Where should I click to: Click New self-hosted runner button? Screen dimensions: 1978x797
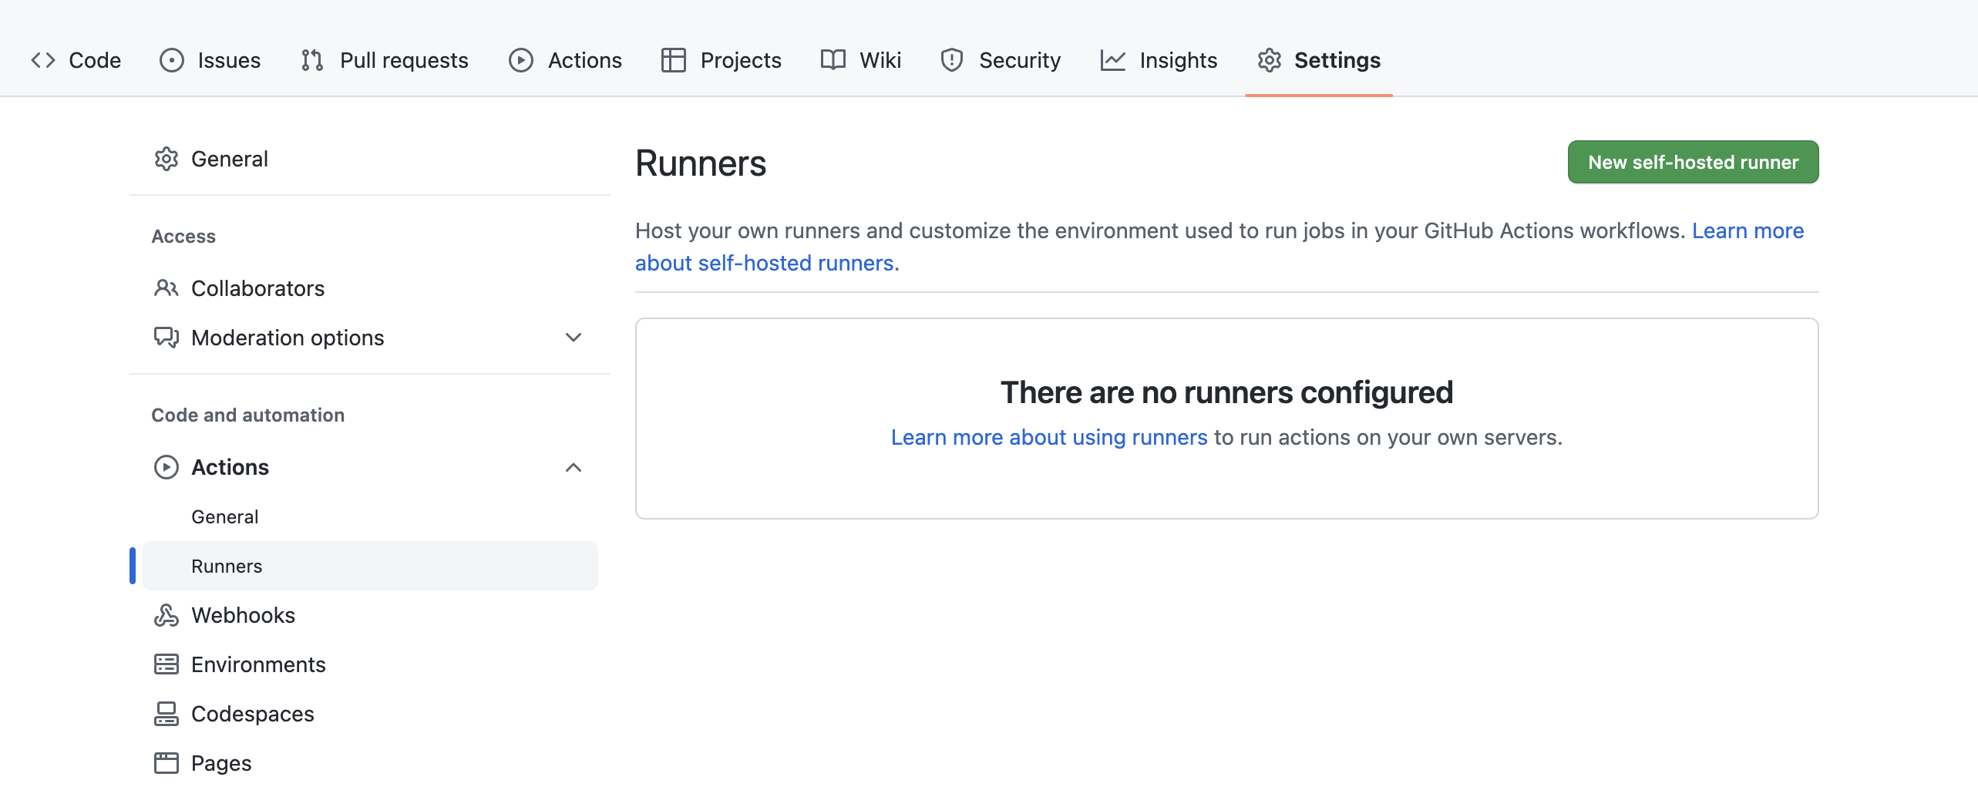point(1693,162)
